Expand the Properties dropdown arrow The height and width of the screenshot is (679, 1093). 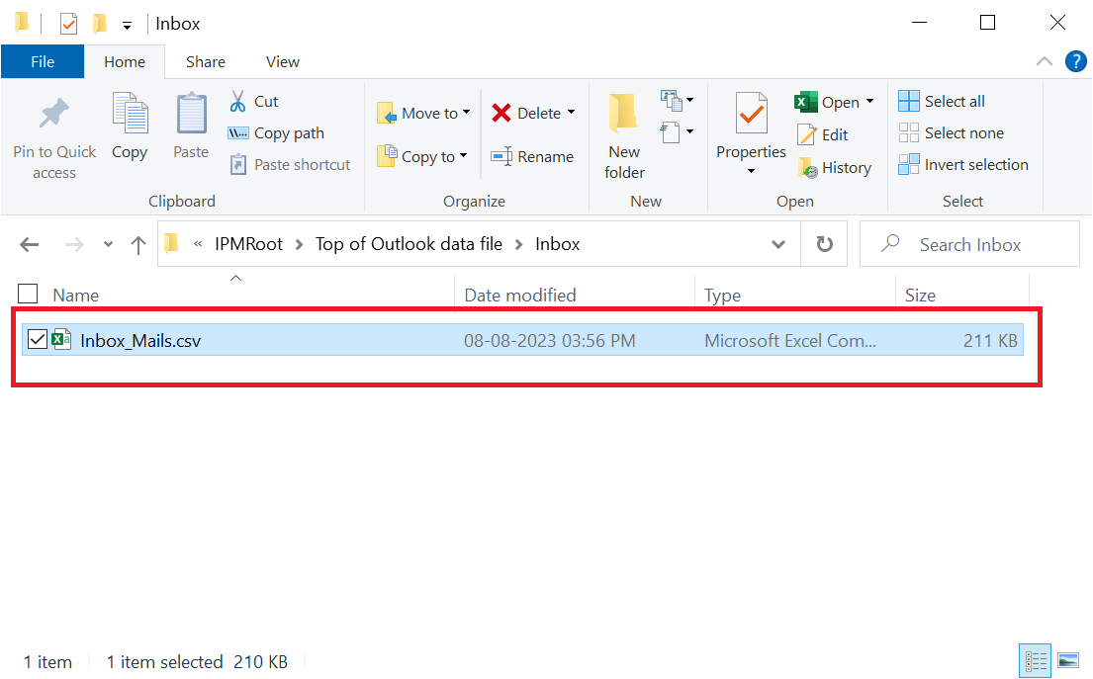751,171
